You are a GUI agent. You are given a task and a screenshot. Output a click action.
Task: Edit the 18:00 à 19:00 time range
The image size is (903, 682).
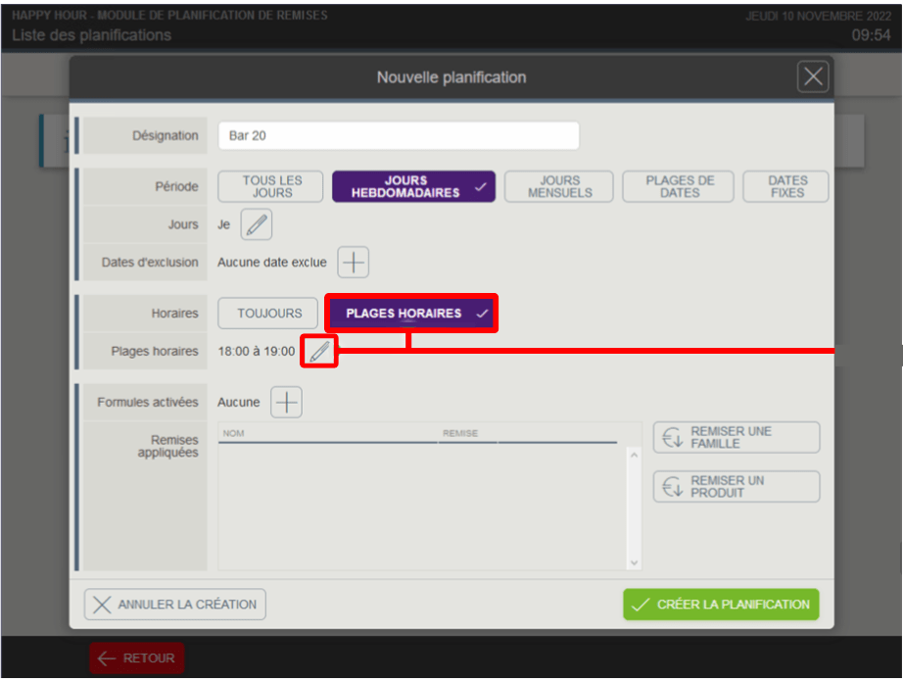(x=319, y=351)
